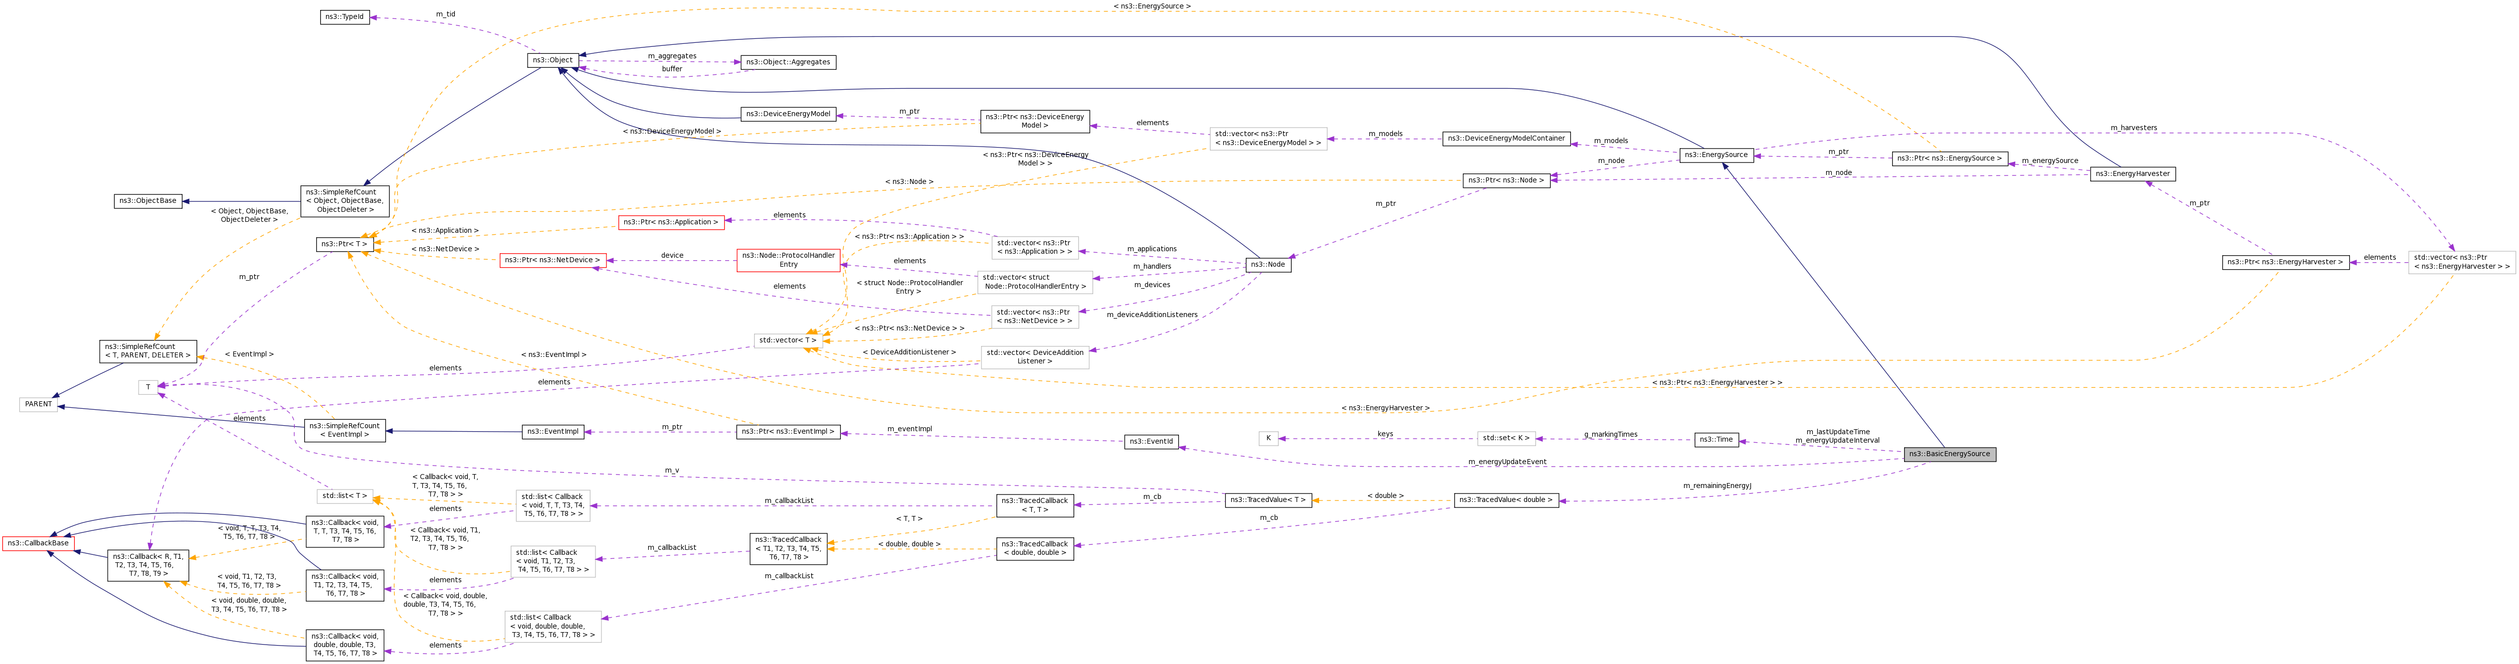The height and width of the screenshot is (664, 2519).
Task: Click the ns3::TracedValue< T > node
Action: [1268, 500]
